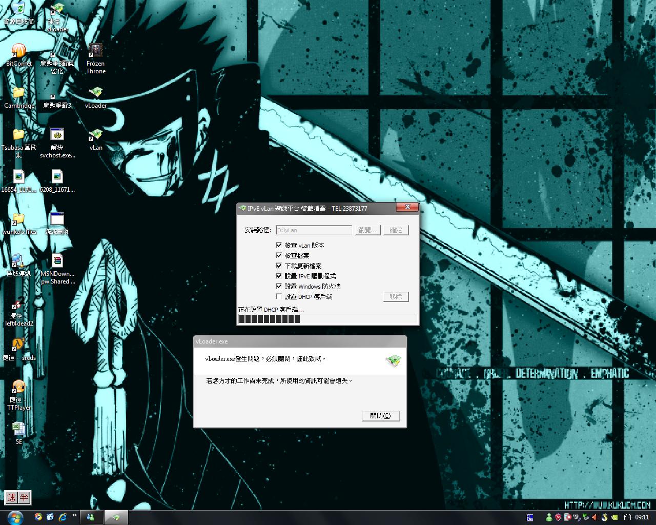Toggle the 檢查 vLan 版本 checkbox
656x525 pixels.
[279, 245]
